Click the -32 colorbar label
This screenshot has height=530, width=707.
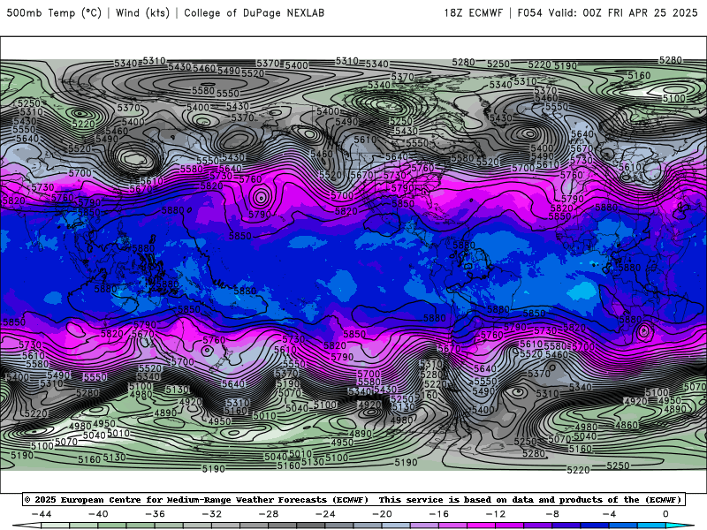click(212, 514)
